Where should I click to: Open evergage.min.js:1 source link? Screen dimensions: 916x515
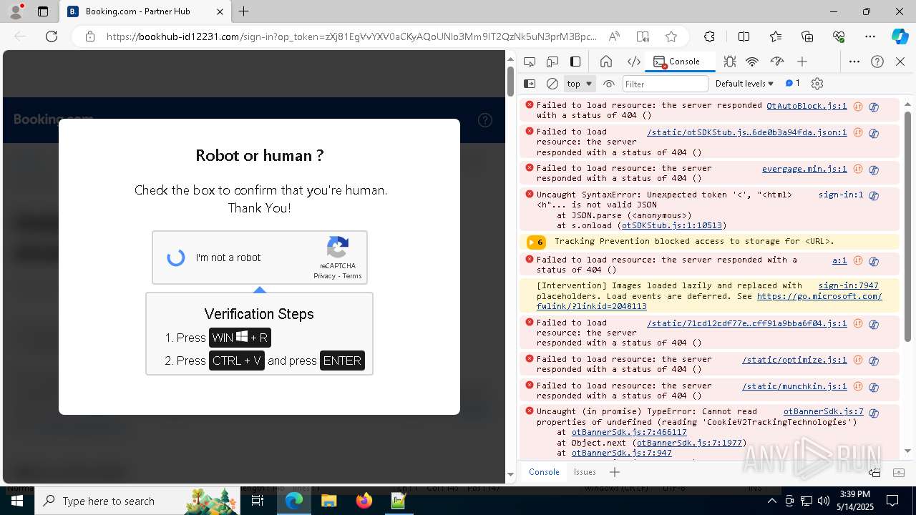804,169
